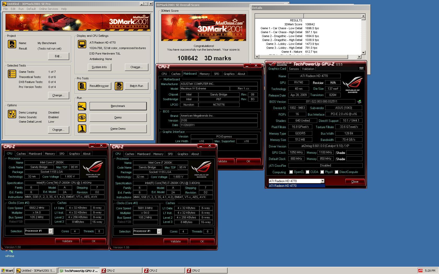Click the Game Demo button
Viewport: 439px width, 274px height.
118,129
